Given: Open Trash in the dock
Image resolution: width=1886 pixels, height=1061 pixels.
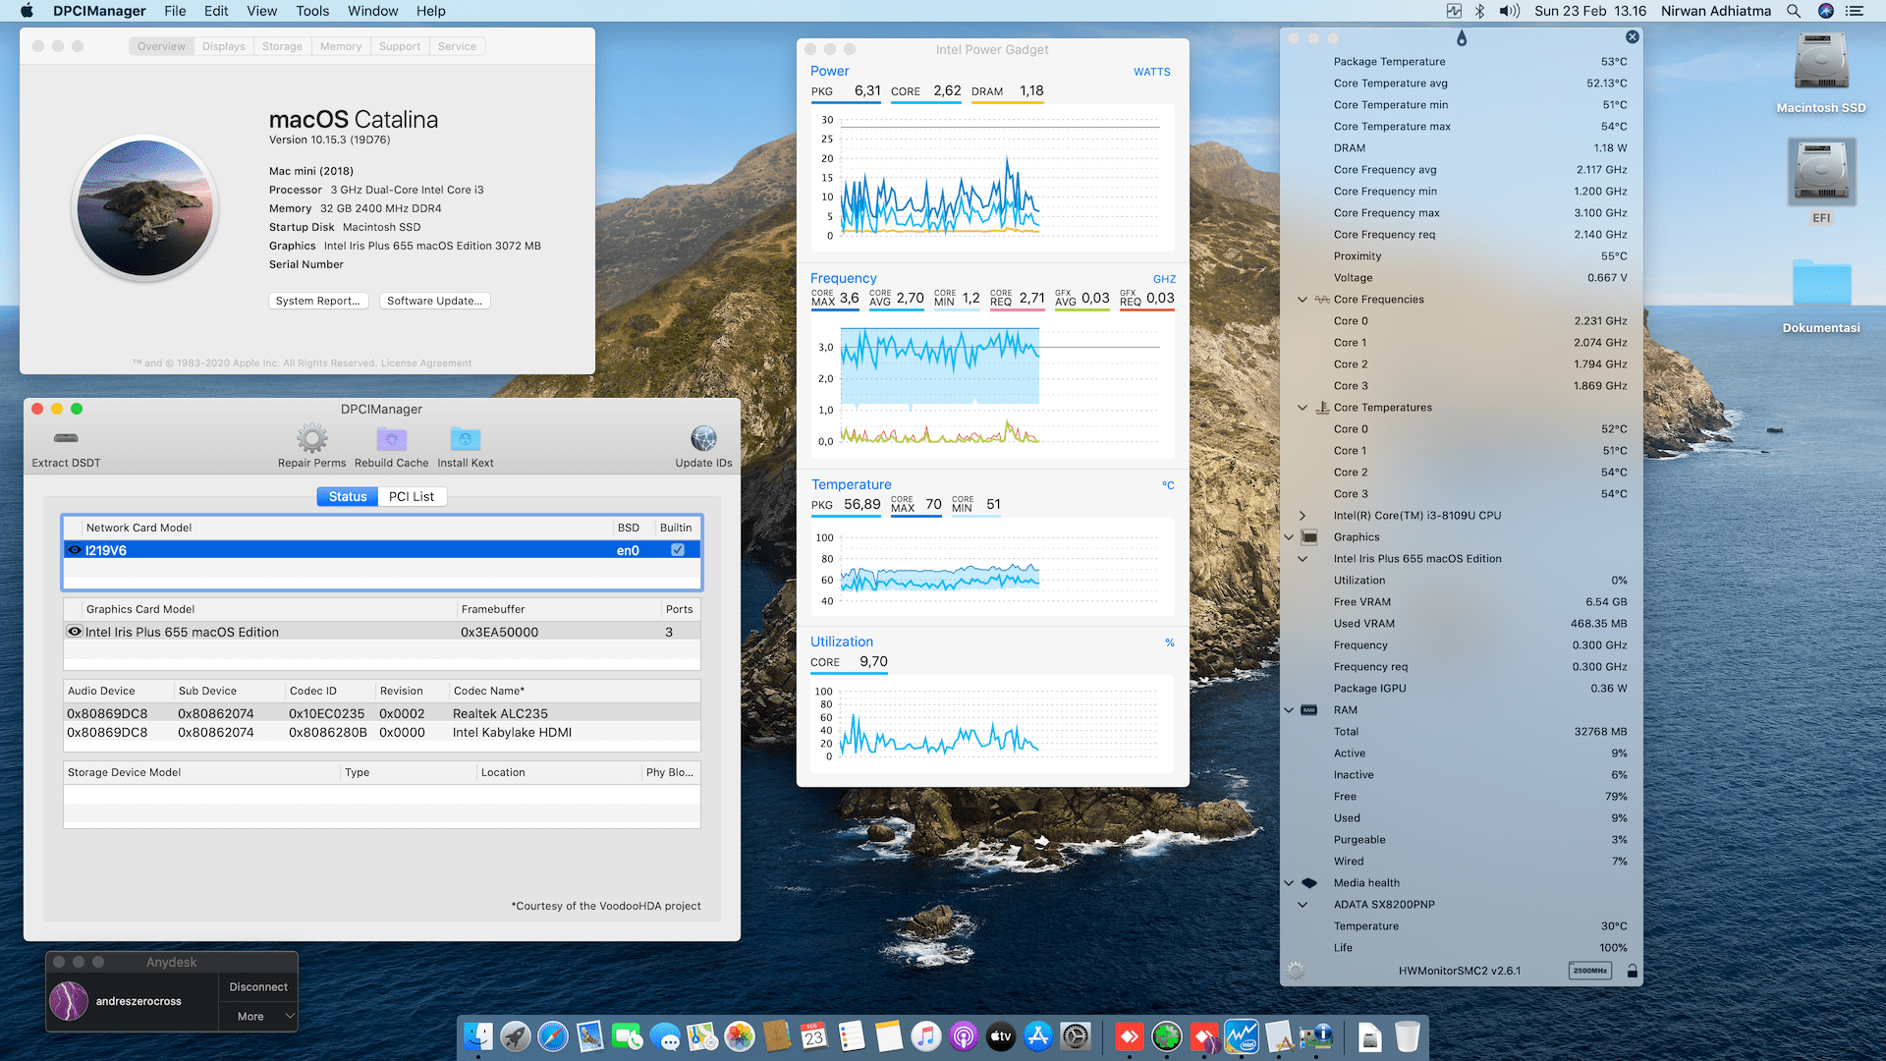Looking at the screenshot, I should (1408, 1035).
